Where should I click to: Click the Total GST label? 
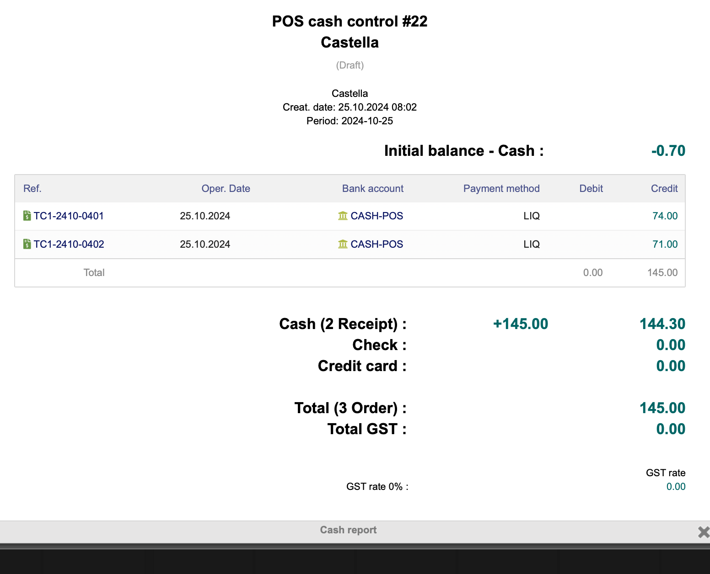[367, 429]
